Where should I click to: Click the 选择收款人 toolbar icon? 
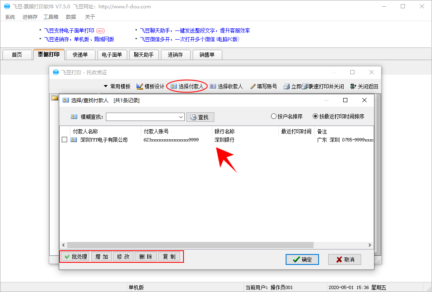pyautogui.click(x=213, y=86)
